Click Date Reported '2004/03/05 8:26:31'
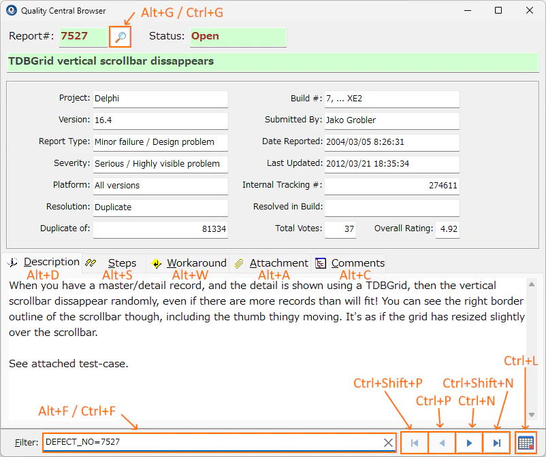 coord(392,142)
